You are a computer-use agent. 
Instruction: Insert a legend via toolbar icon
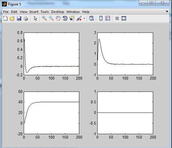[108, 18]
